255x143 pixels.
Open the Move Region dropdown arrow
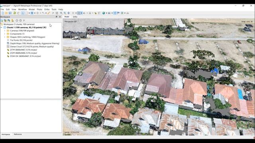(35, 13)
